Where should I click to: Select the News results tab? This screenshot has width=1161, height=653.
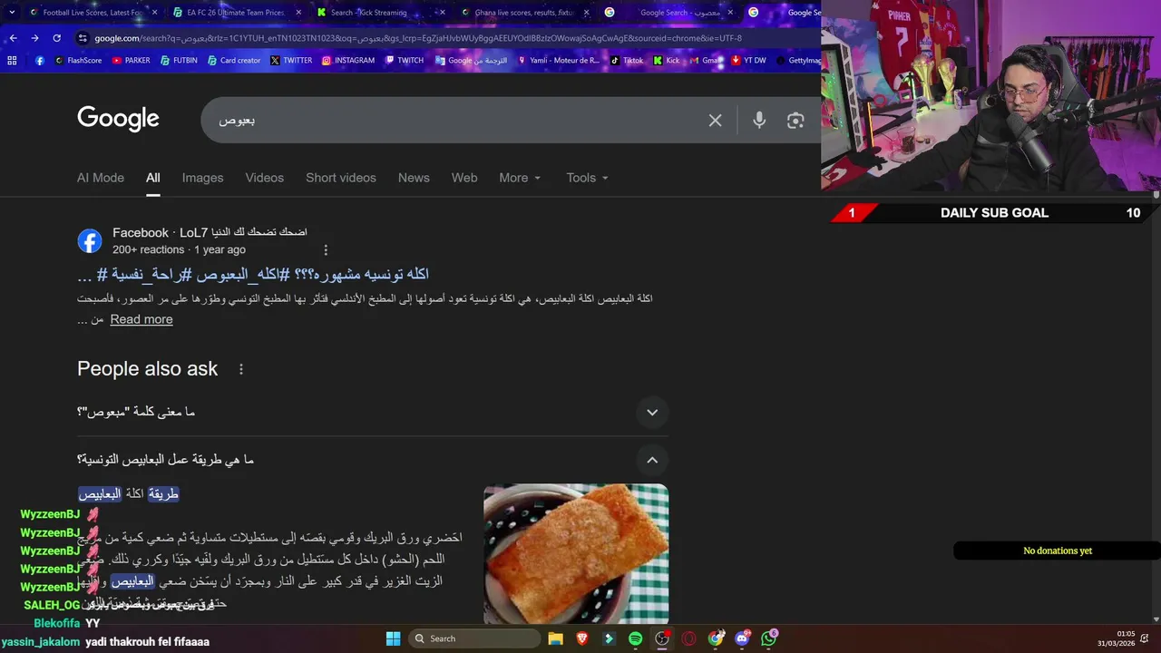pos(414,178)
